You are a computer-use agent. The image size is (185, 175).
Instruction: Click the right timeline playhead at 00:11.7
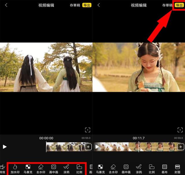click(x=139, y=147)
